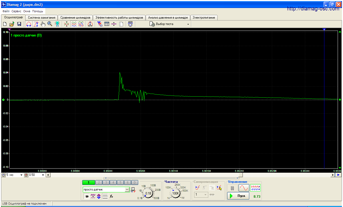343x207 pixels.
Task: Click the compress signals vertically icon
Action: click(67, 24)
